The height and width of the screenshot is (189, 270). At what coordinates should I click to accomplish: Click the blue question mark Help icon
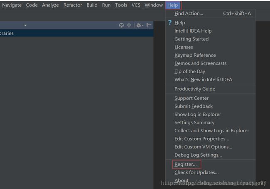[170, 22]
